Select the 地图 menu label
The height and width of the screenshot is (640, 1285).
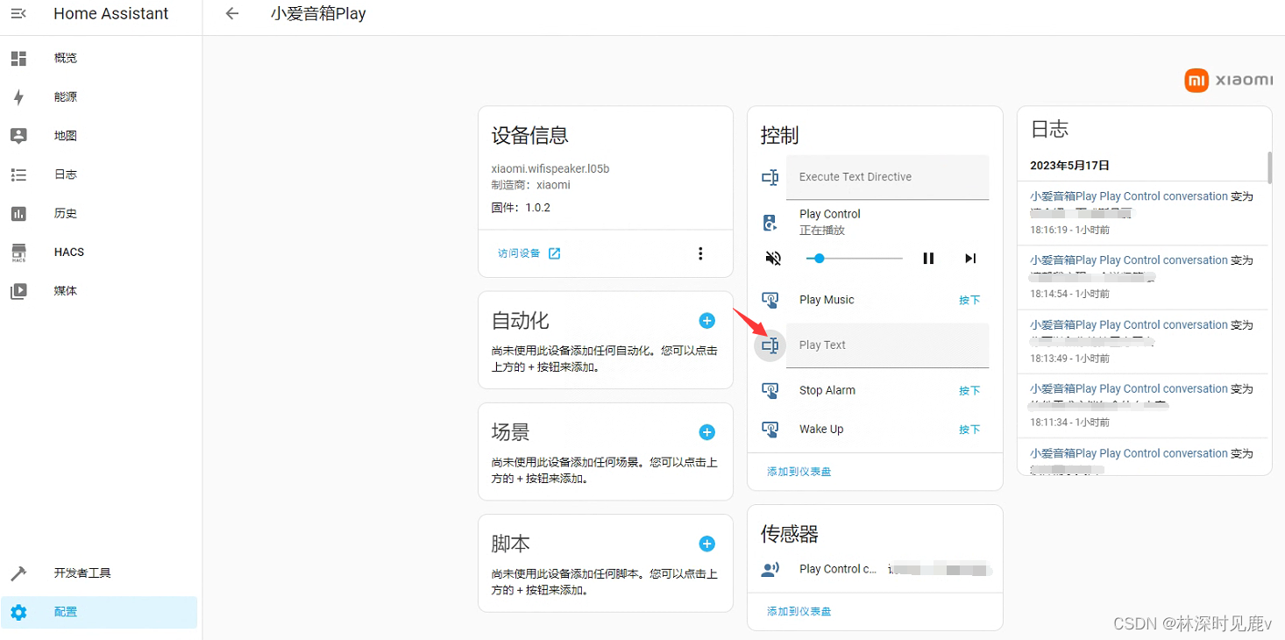(66, 136)
